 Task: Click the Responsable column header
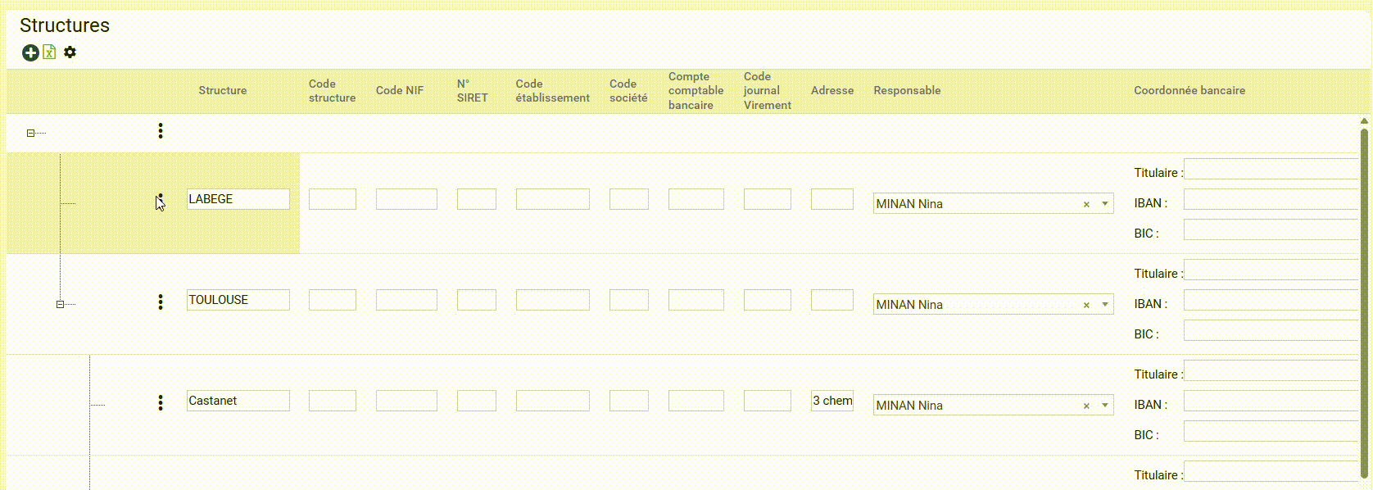[x=907, y=91]
